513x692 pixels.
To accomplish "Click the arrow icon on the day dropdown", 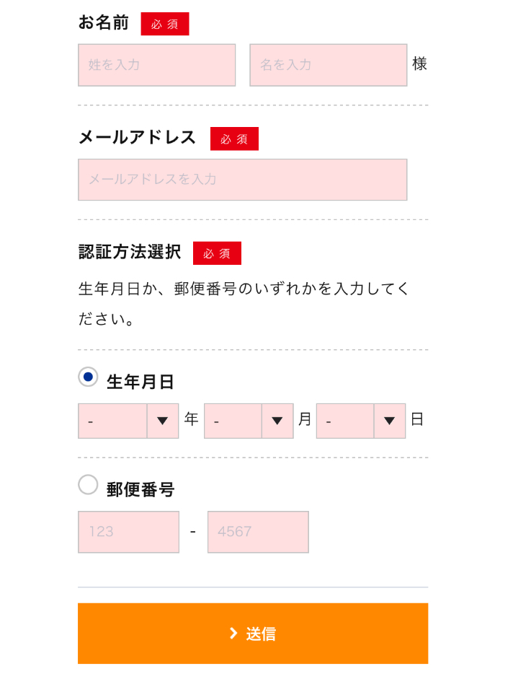I will (x=389, y=421).
